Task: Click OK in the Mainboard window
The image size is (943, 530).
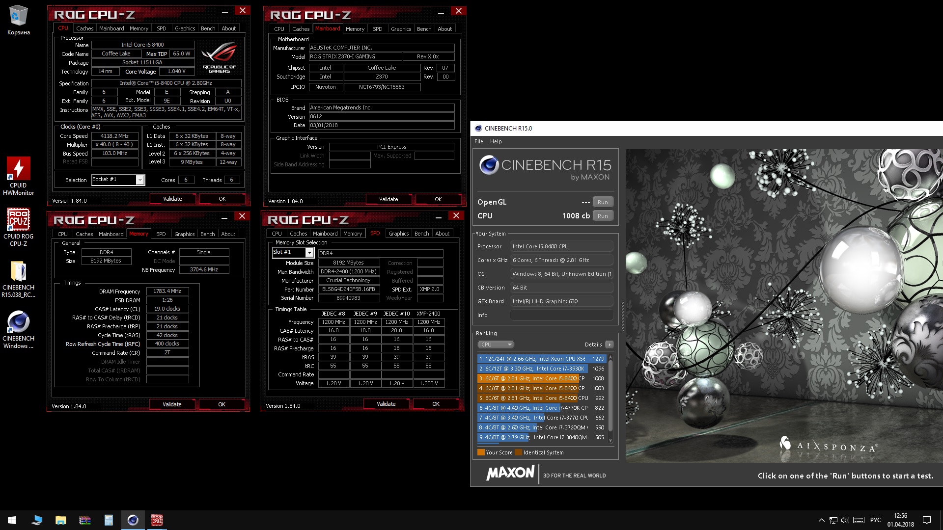Action: coord(438,199)
